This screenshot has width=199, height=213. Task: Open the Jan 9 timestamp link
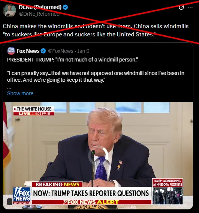(x=83, y=51)
